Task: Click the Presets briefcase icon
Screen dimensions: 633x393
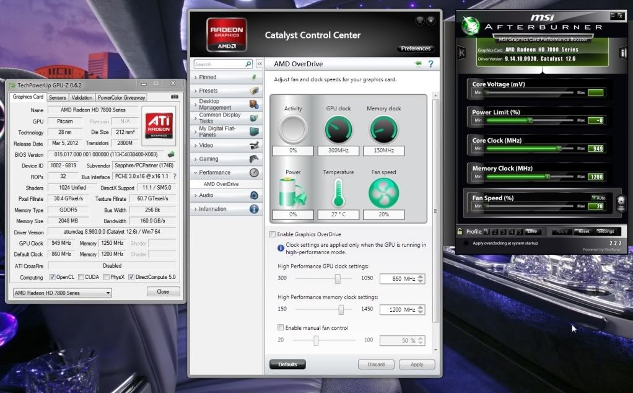Action: (254, 91)
